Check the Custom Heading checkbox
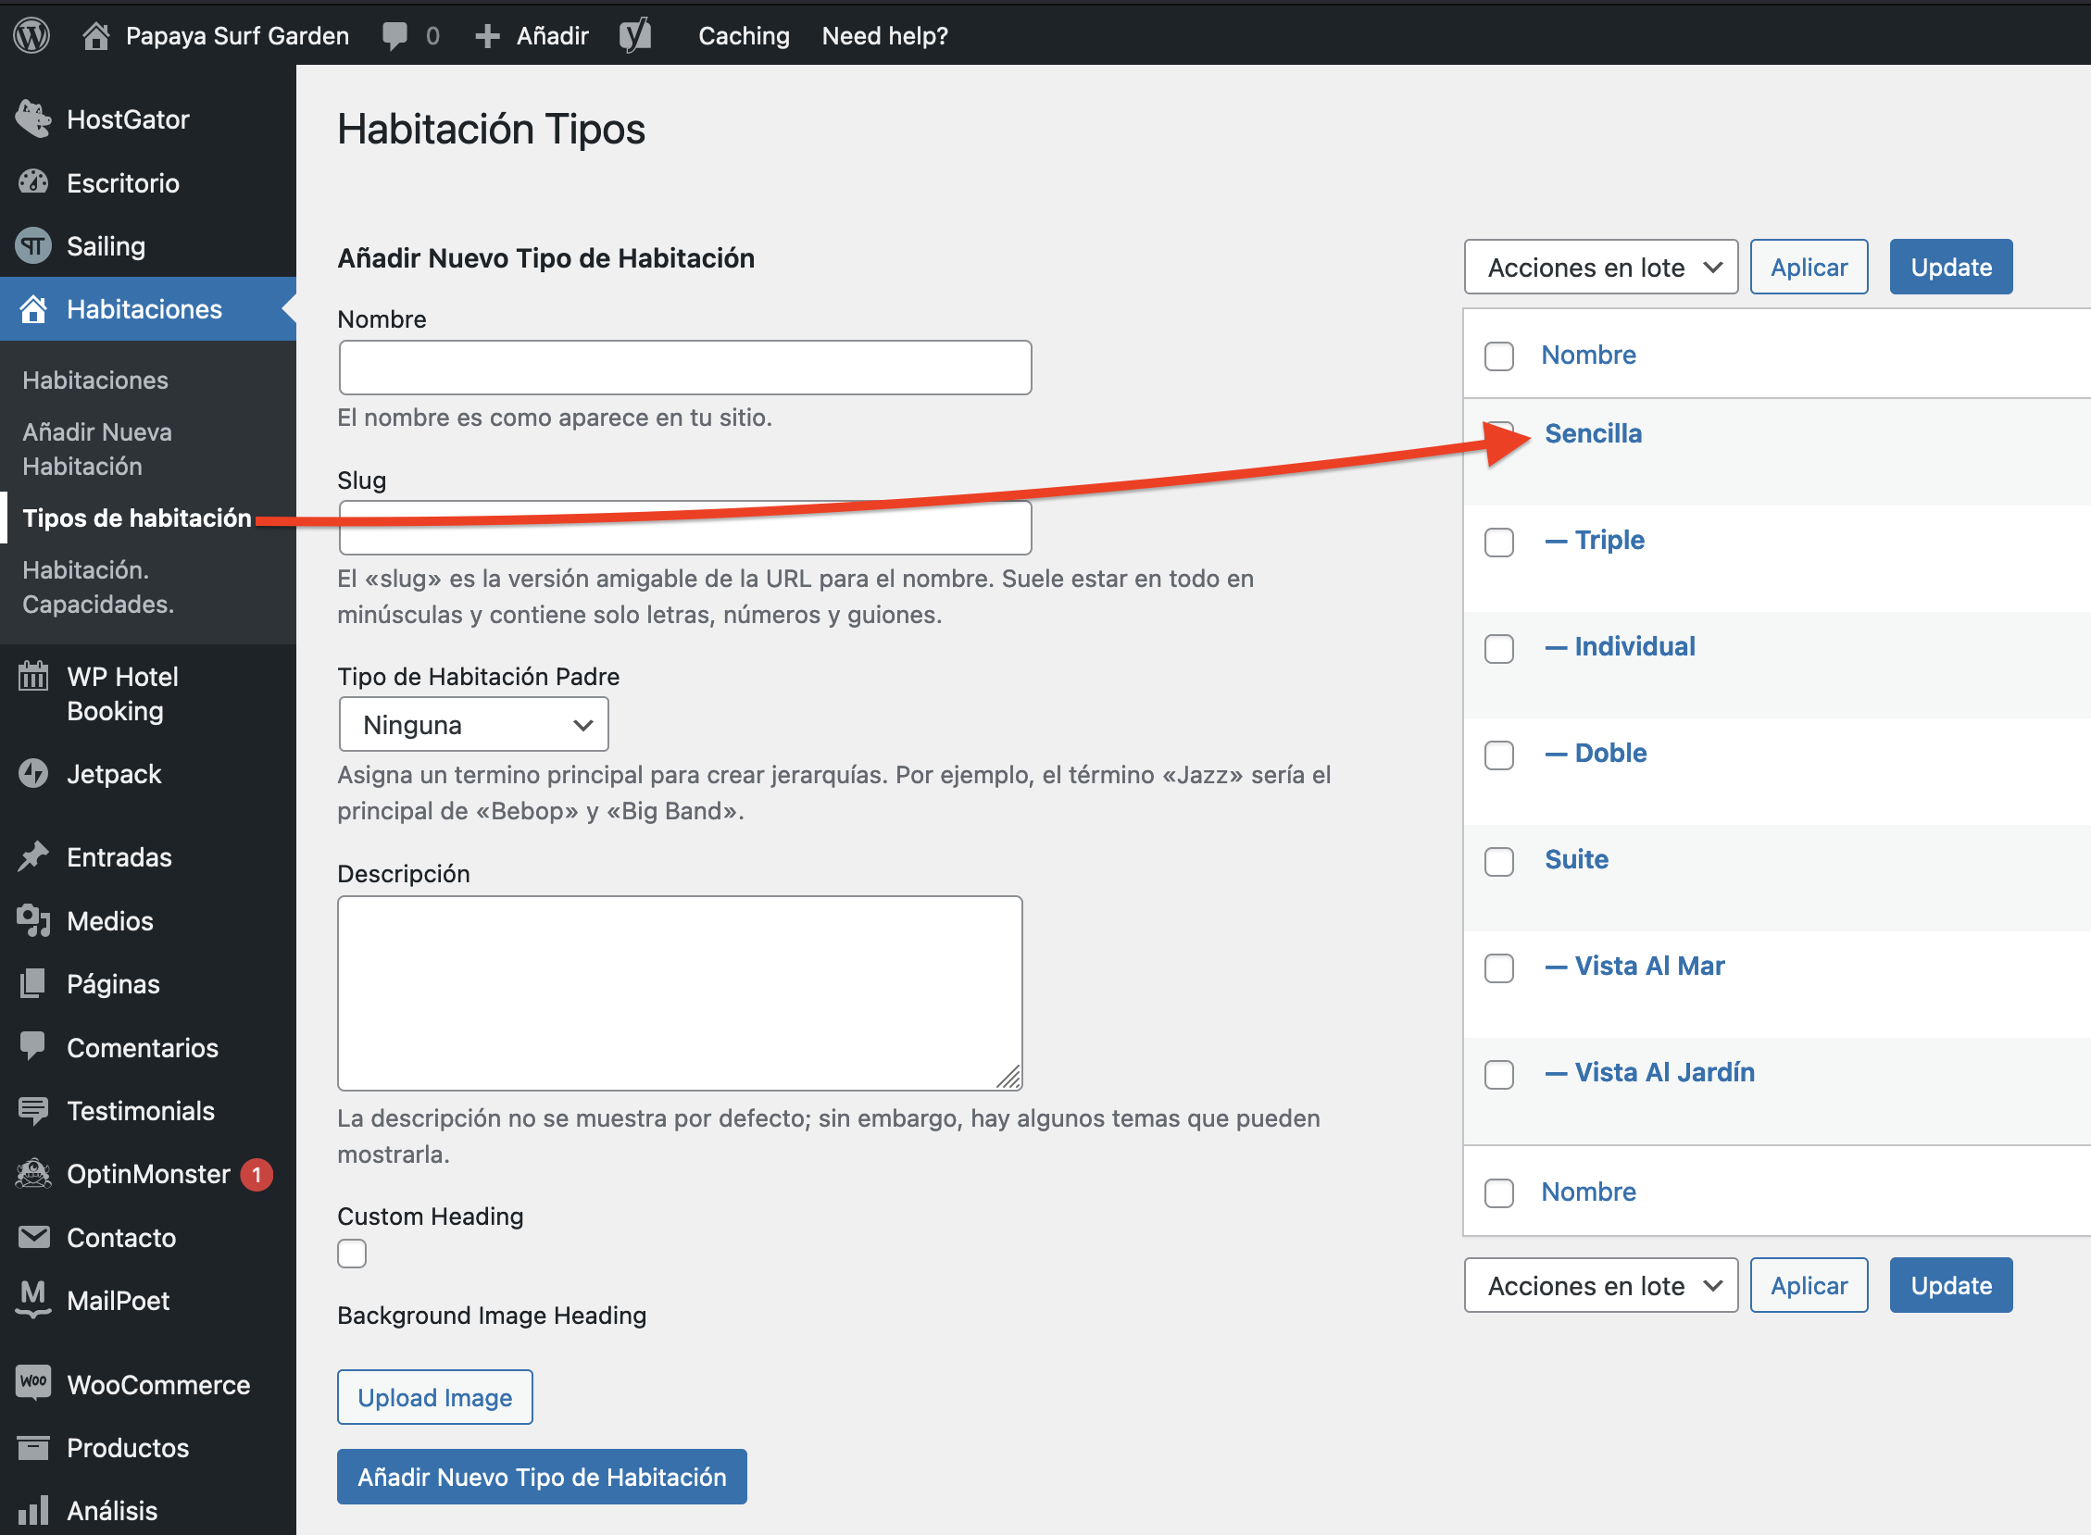Image resolution: width=2091 pixels, height=1535 pixels. 352,1254
